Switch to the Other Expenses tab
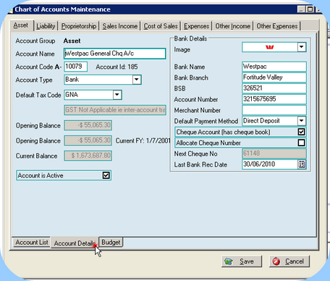The height and width of the screenshot is (281, 330). click(x=277, y=26)
